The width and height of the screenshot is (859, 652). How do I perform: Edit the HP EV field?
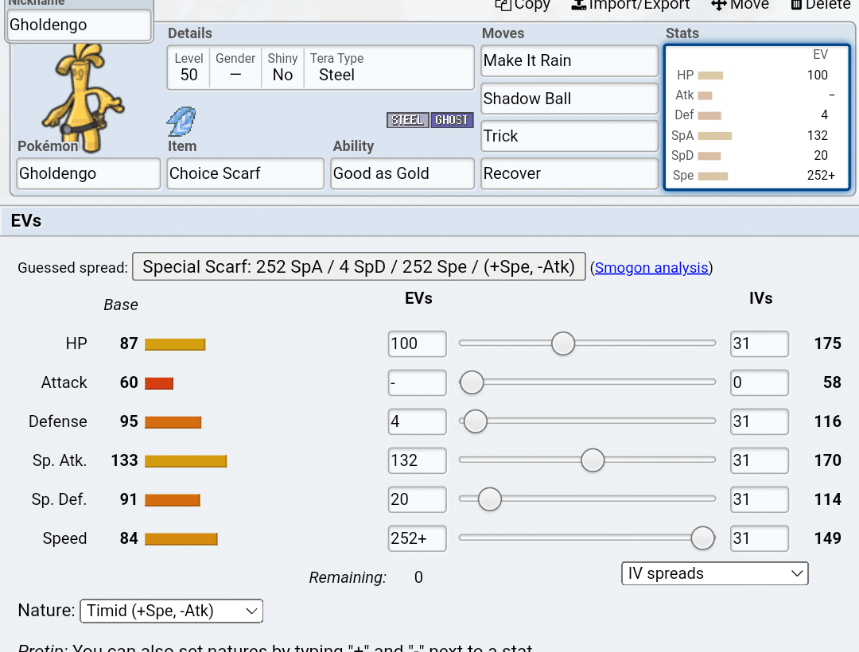click(418, 343)
